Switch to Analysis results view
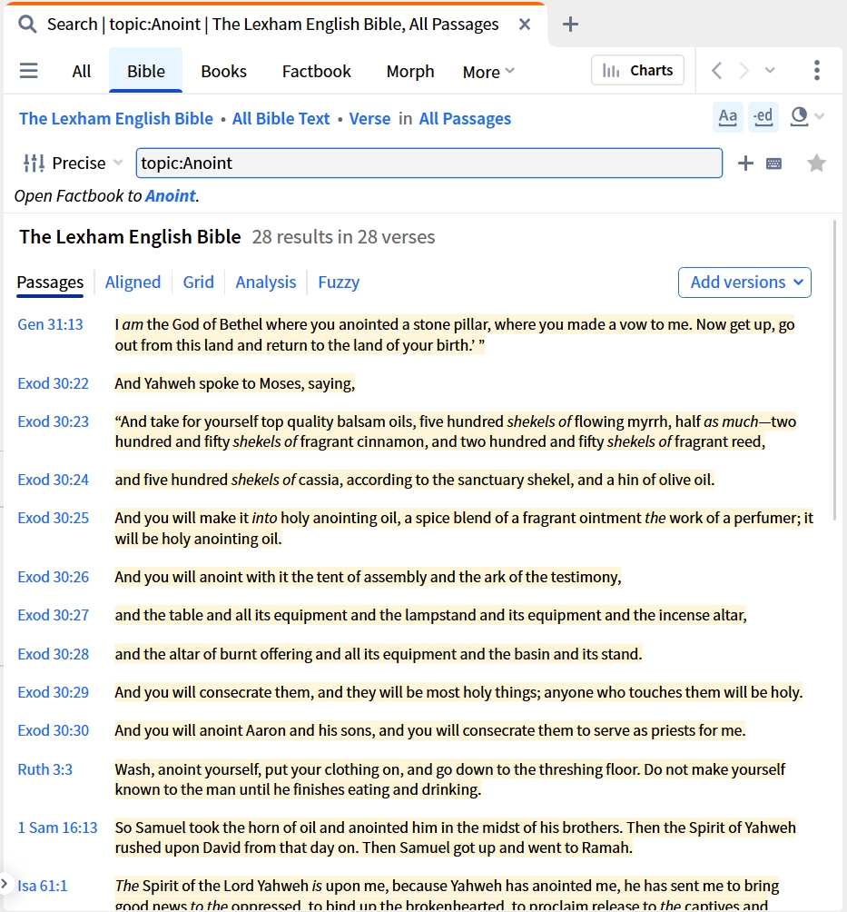847x912 pixels. [x=266, y=283]
